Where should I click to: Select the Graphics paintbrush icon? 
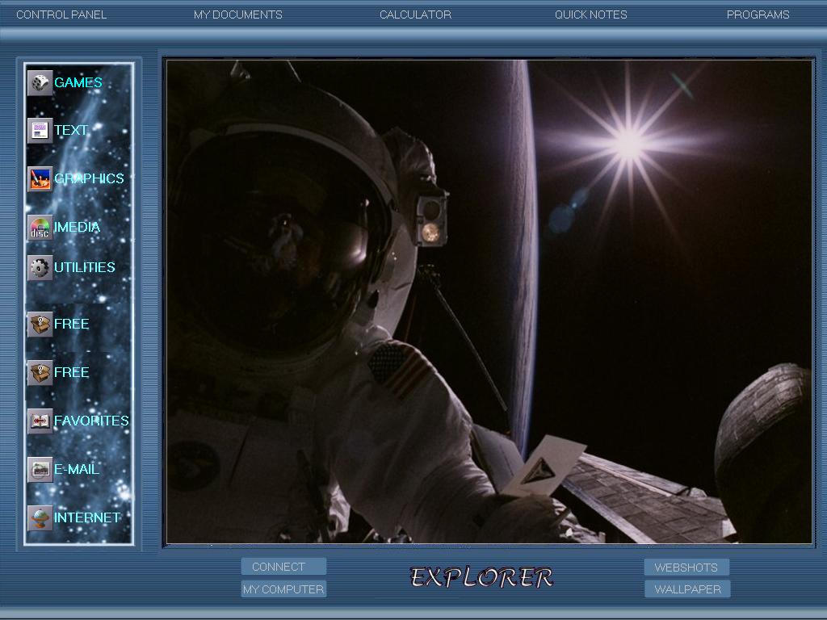[x=40, y=178]
